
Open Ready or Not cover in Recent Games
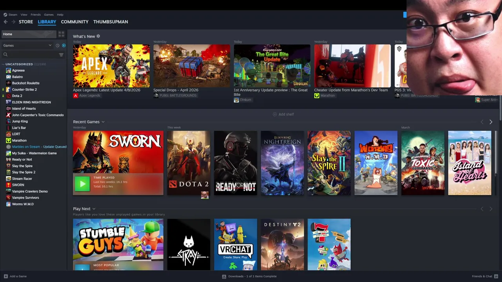point(235,163)
